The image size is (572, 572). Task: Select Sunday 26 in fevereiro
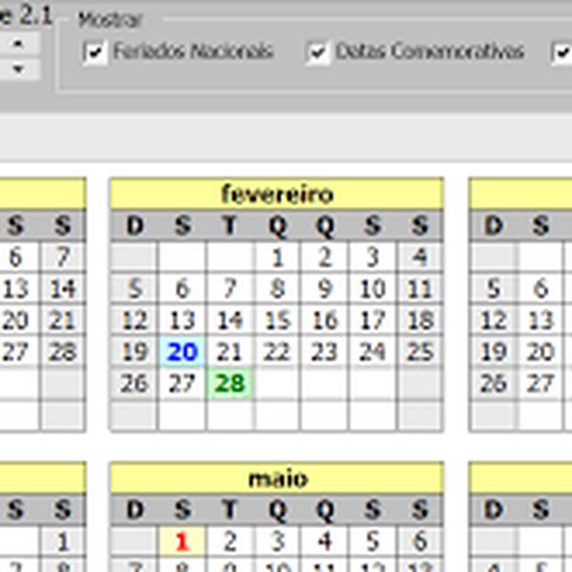[134, 383]
